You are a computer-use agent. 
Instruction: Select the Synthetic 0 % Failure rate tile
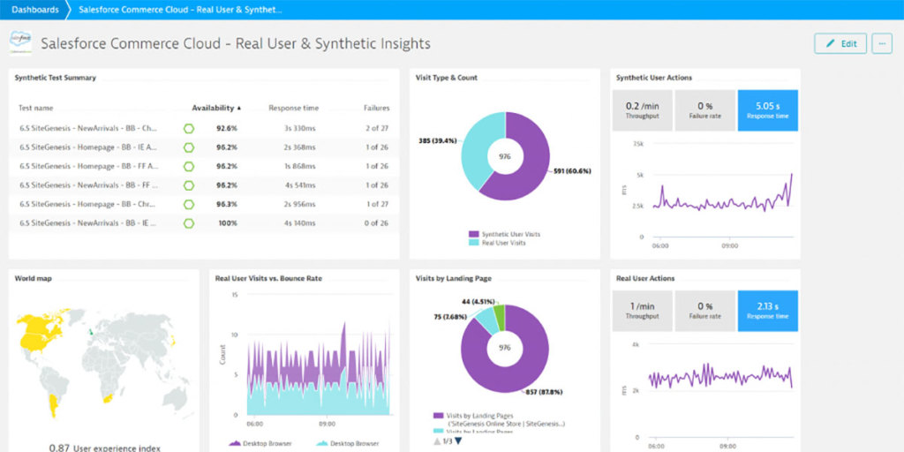[x=704, y=110]
